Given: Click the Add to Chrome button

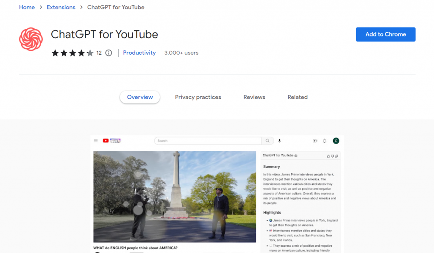Looking at the screenshot, I should 386,34.
